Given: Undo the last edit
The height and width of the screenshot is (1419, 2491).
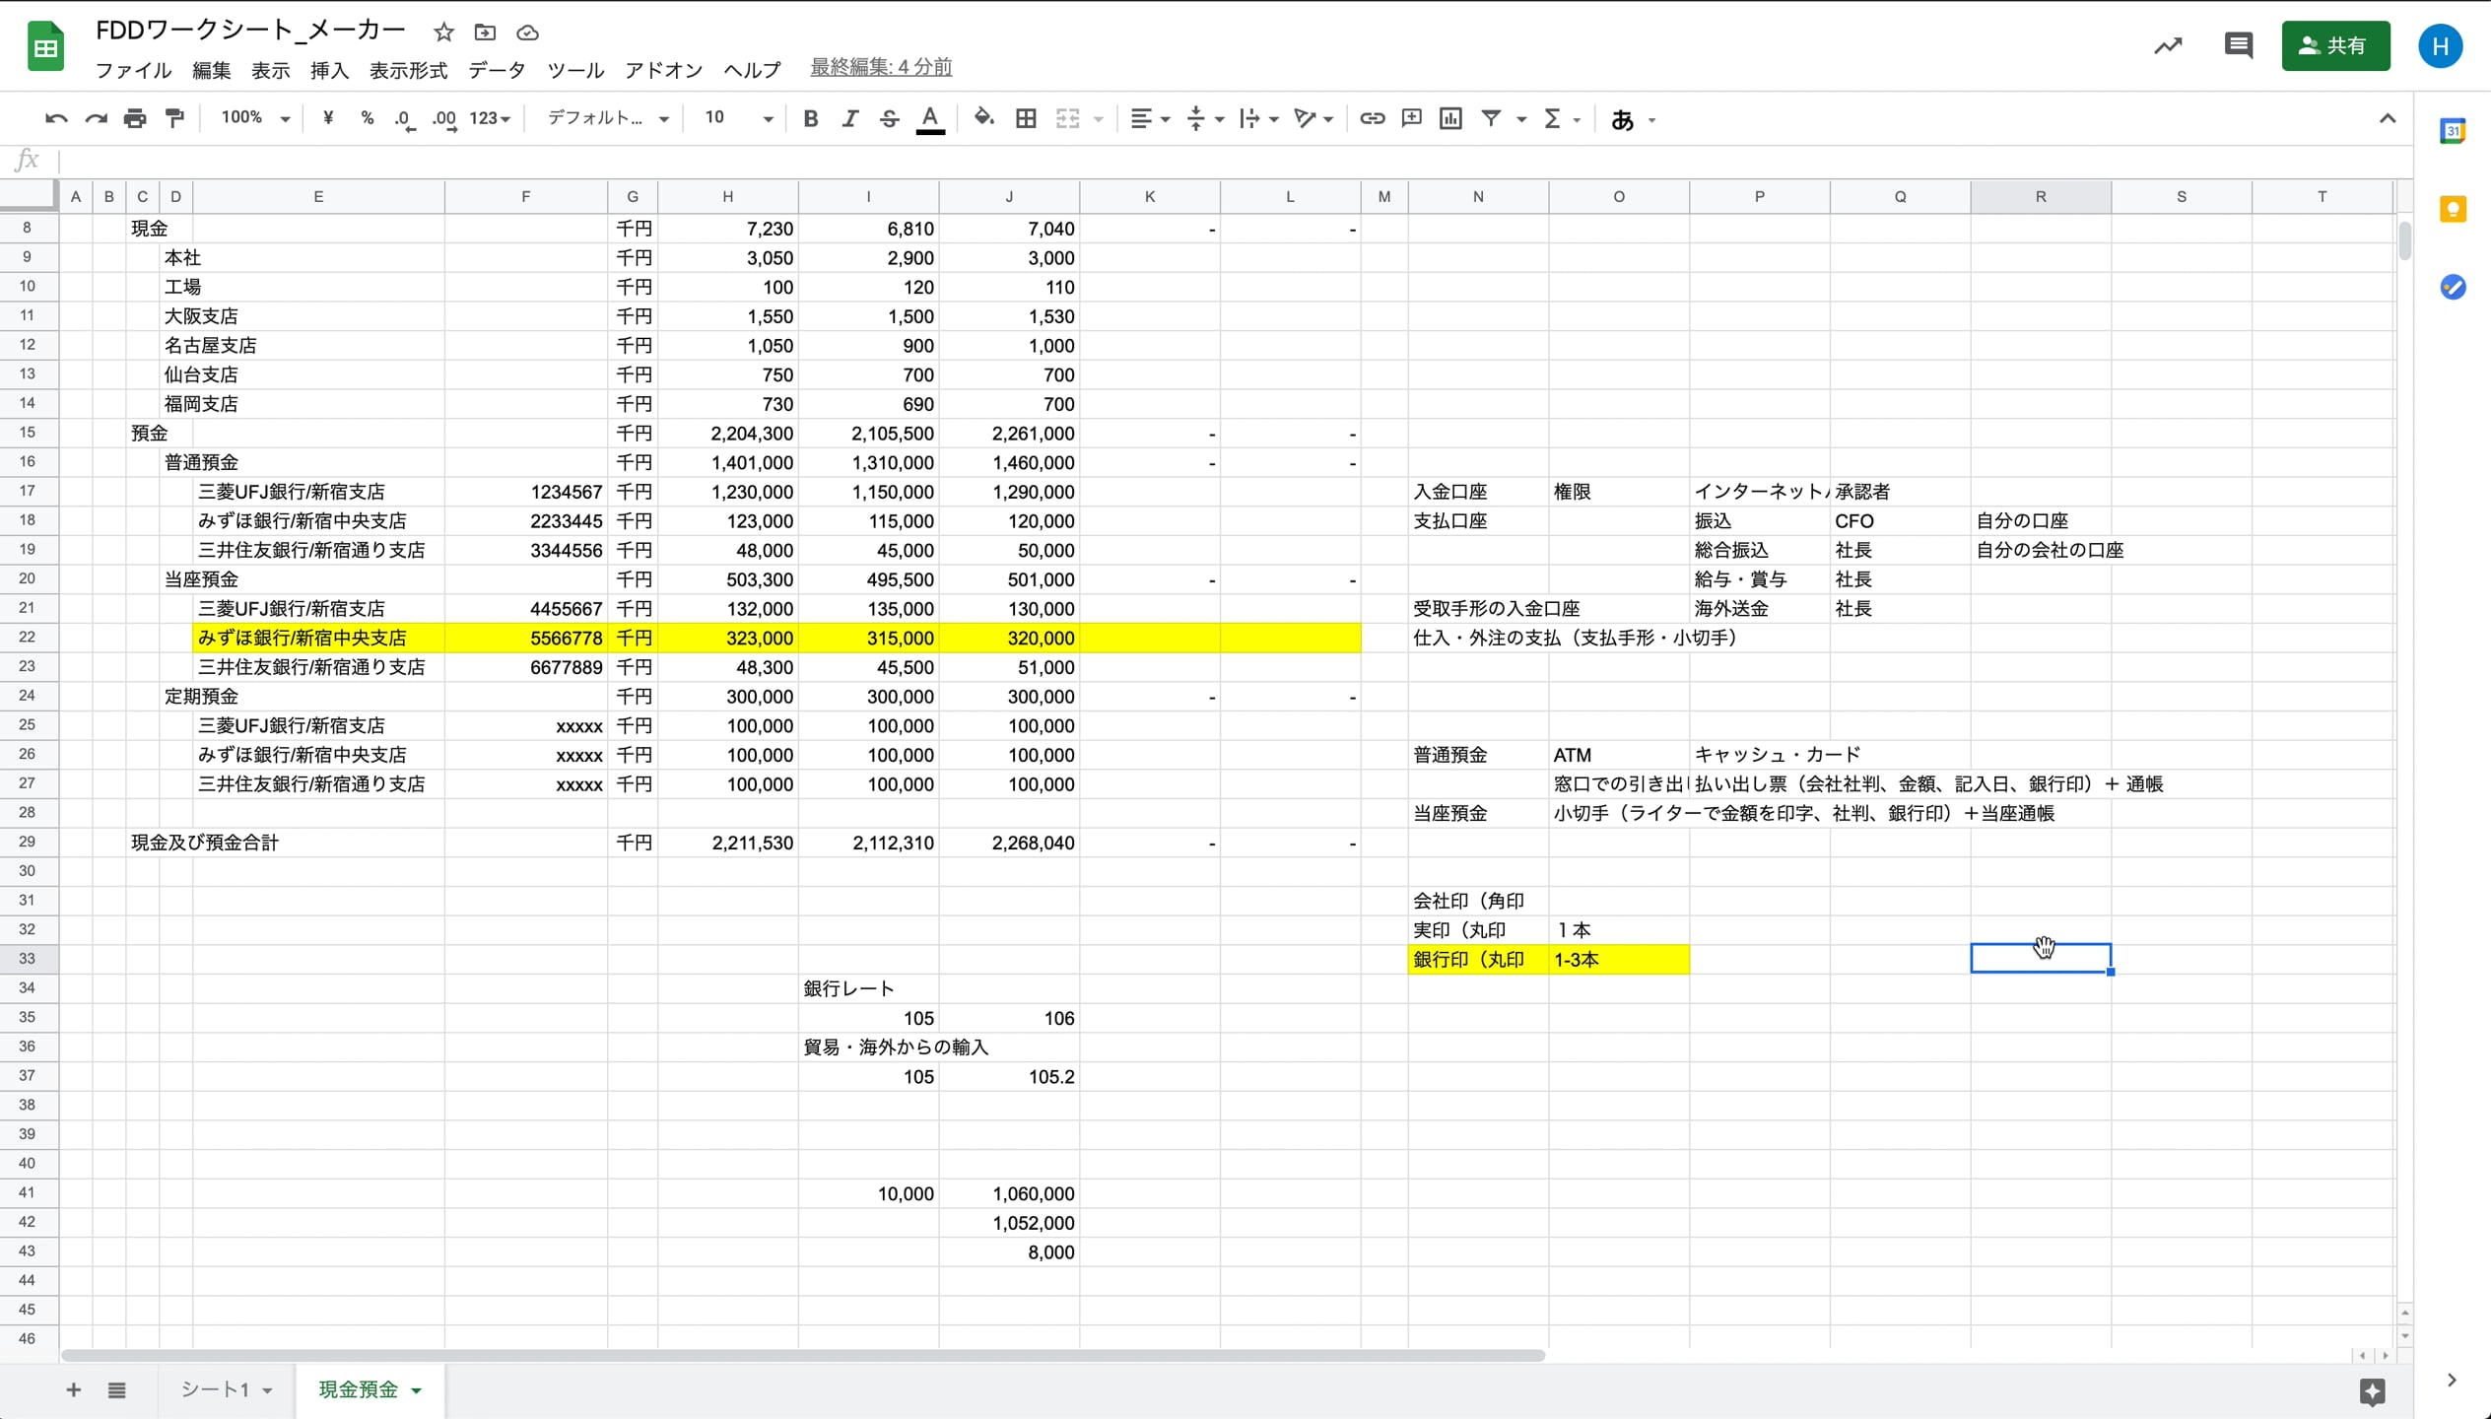Looking at the screenshot, I should tap(56, 118).
